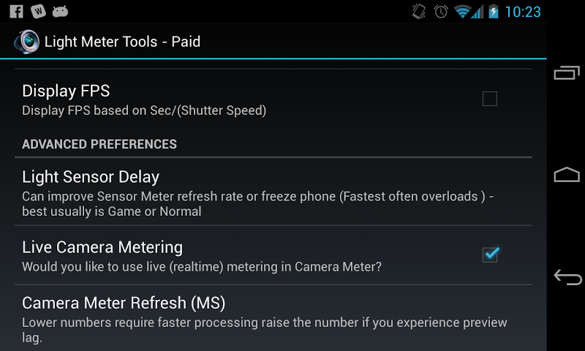Tap the battery charging icon
The width and height of the screenshot is (585, 351).
point(494,12)
